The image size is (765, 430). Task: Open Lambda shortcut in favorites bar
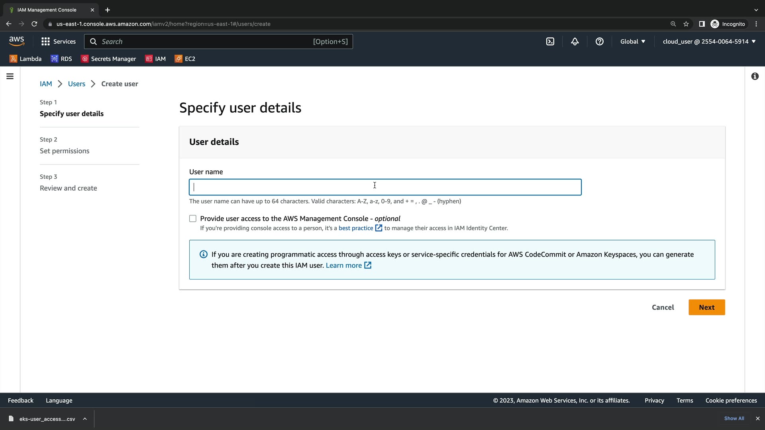coord(25,59)
